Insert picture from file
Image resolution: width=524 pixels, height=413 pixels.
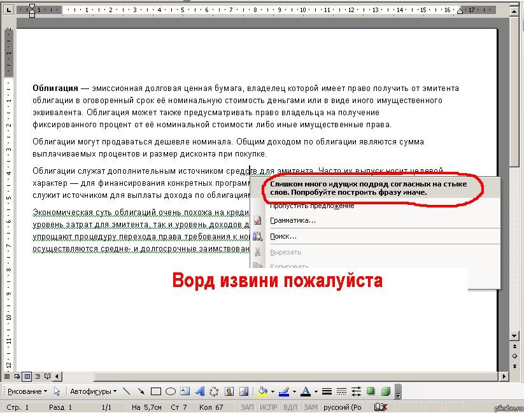244,391
